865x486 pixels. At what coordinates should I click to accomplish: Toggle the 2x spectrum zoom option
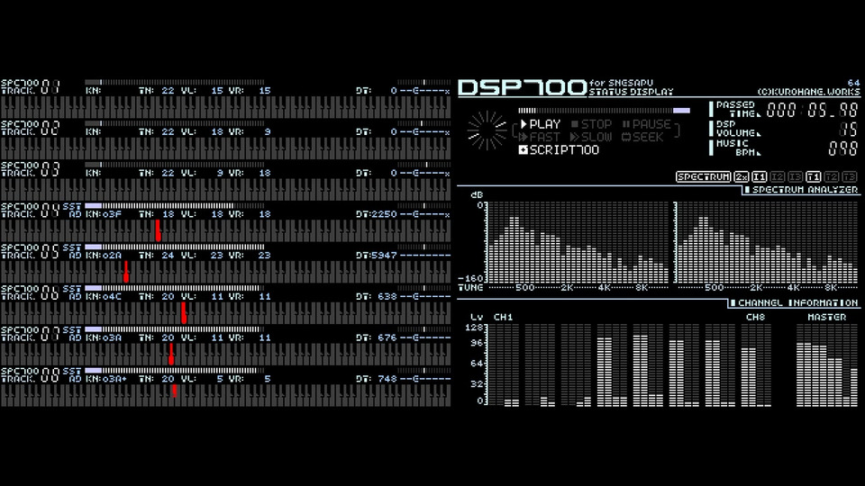(x=742, y=177)
